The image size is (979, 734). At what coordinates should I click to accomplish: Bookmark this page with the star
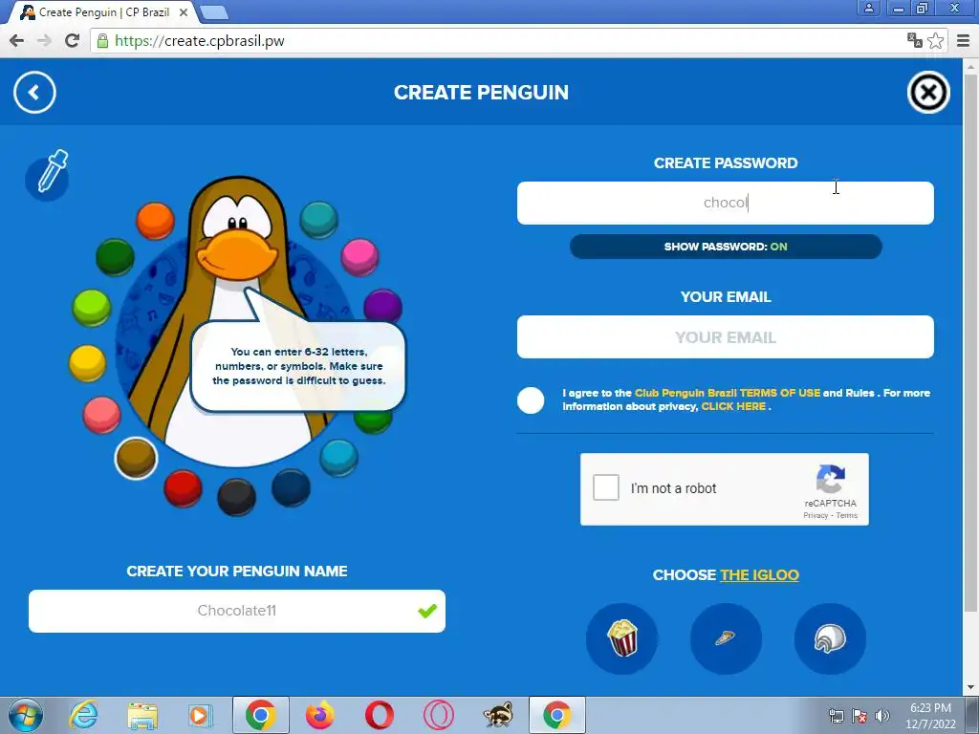(x=935, y=41)
